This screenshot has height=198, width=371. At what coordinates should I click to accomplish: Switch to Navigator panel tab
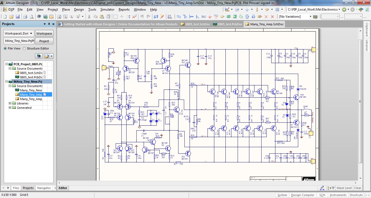[44, 188]
